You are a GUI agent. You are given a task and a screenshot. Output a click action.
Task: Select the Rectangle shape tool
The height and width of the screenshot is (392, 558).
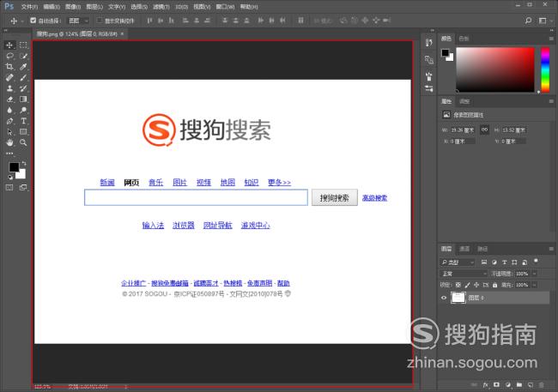pyautogui.click(x=23, y=132)
